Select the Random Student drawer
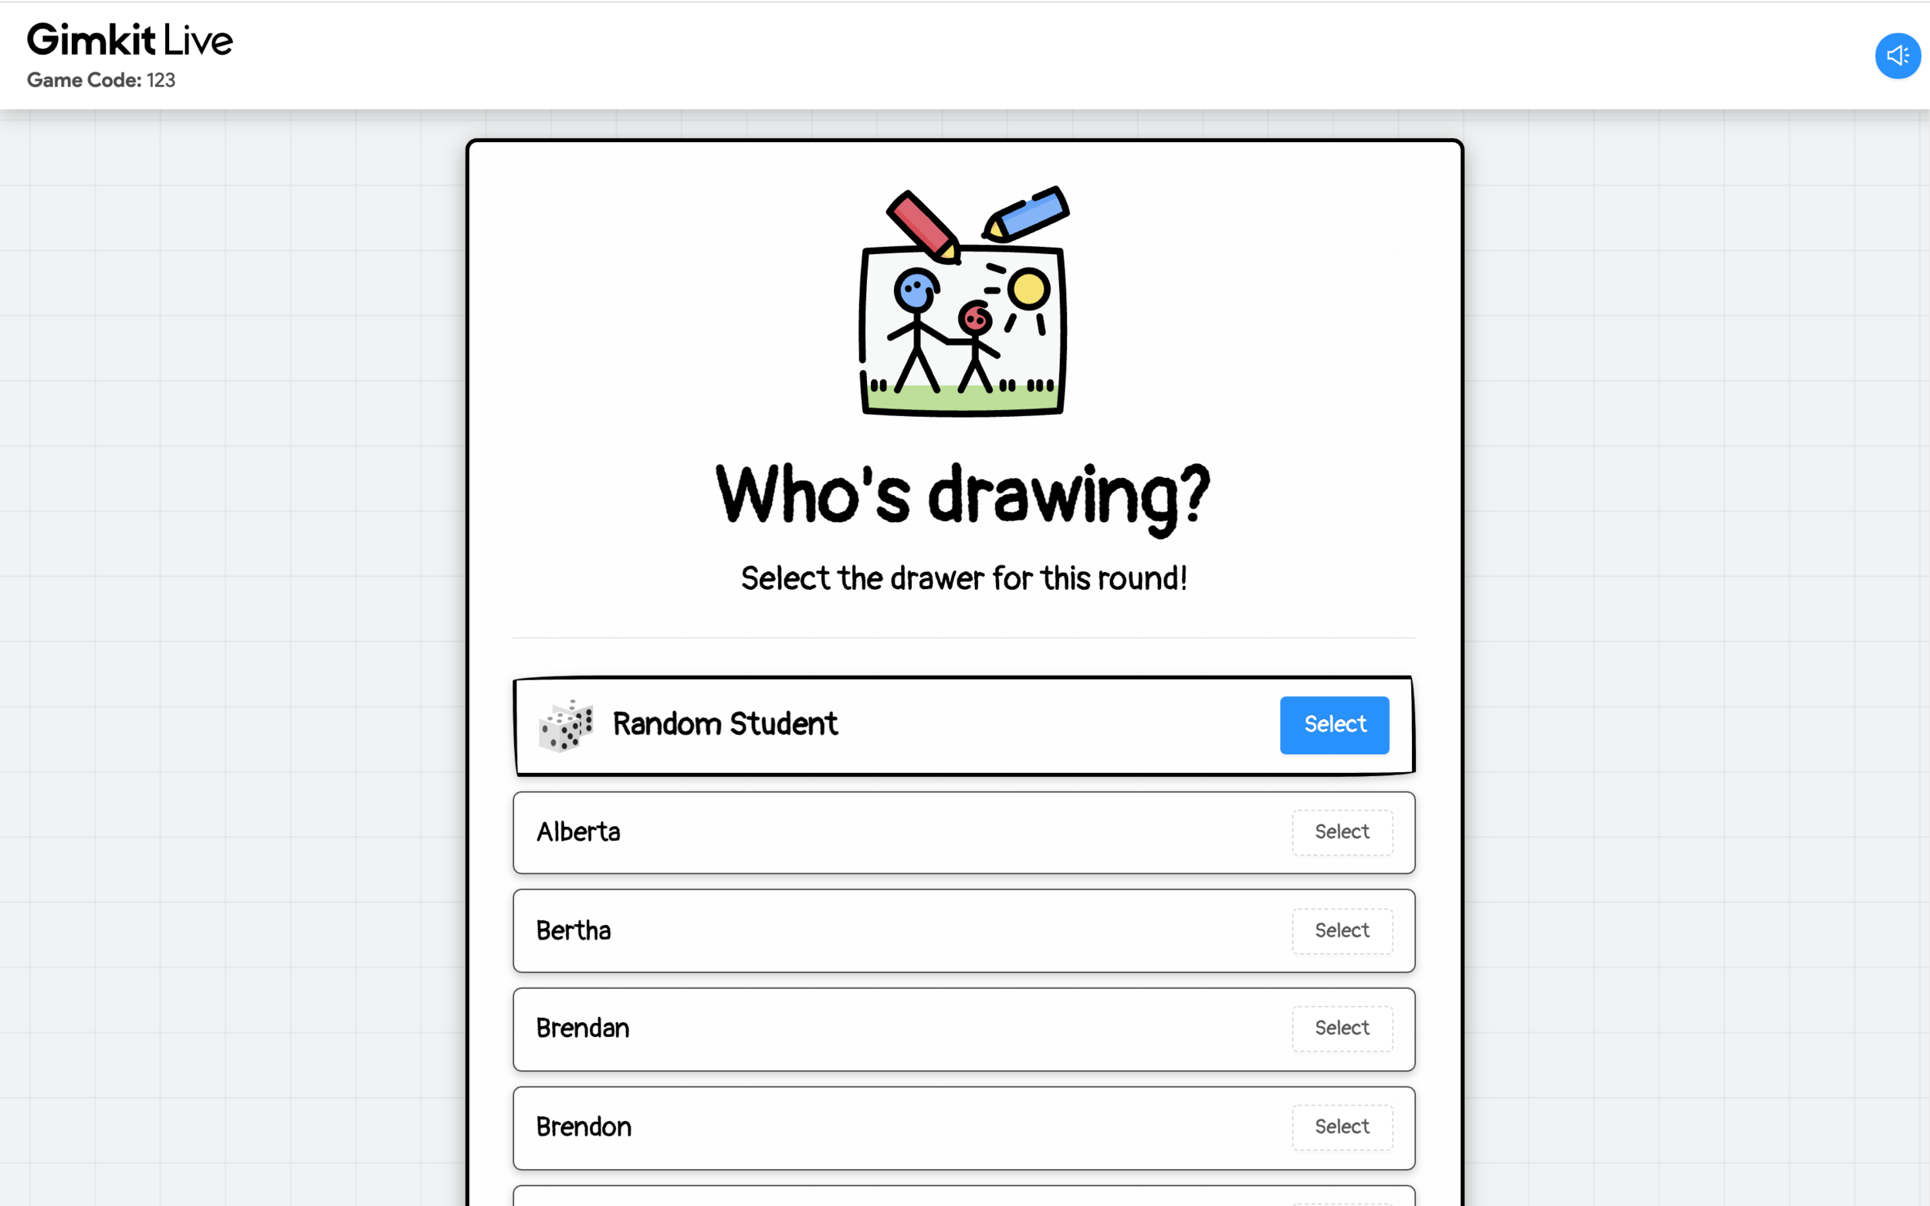Screen dimensions: 1930x1206 (1333, 724)
